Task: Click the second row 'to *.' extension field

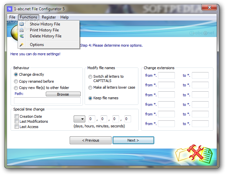Action: point(200,85)
